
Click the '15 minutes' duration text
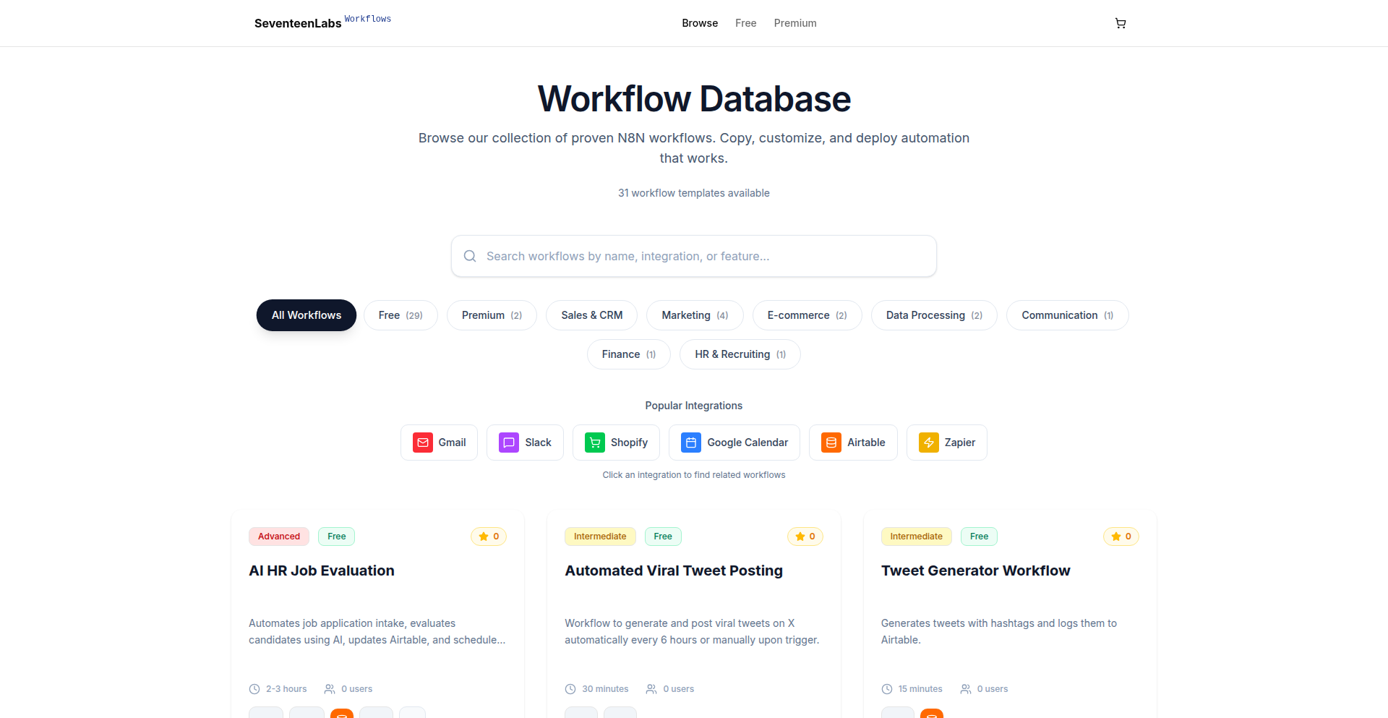point(920,689)
